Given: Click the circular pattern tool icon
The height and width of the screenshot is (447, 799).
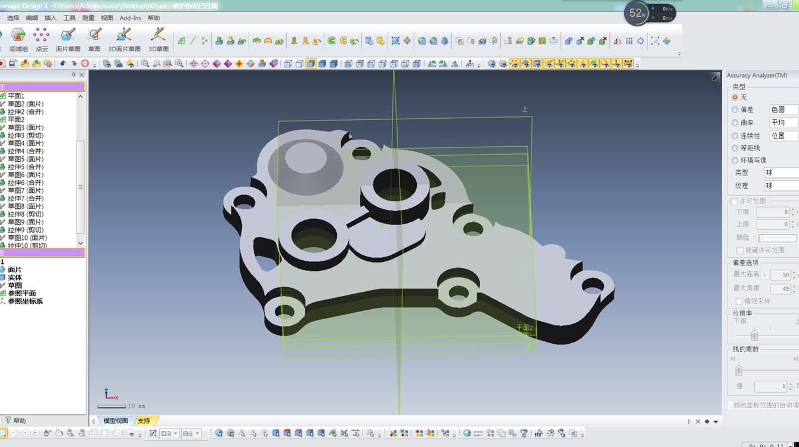Looking at the screenshot, I should point(640,41).
